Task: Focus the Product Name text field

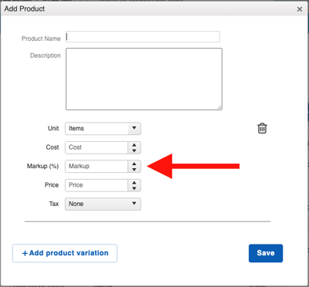Action: tap(143, 37)
